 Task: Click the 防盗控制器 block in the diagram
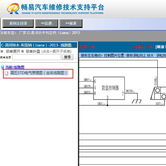coord(109,88)
